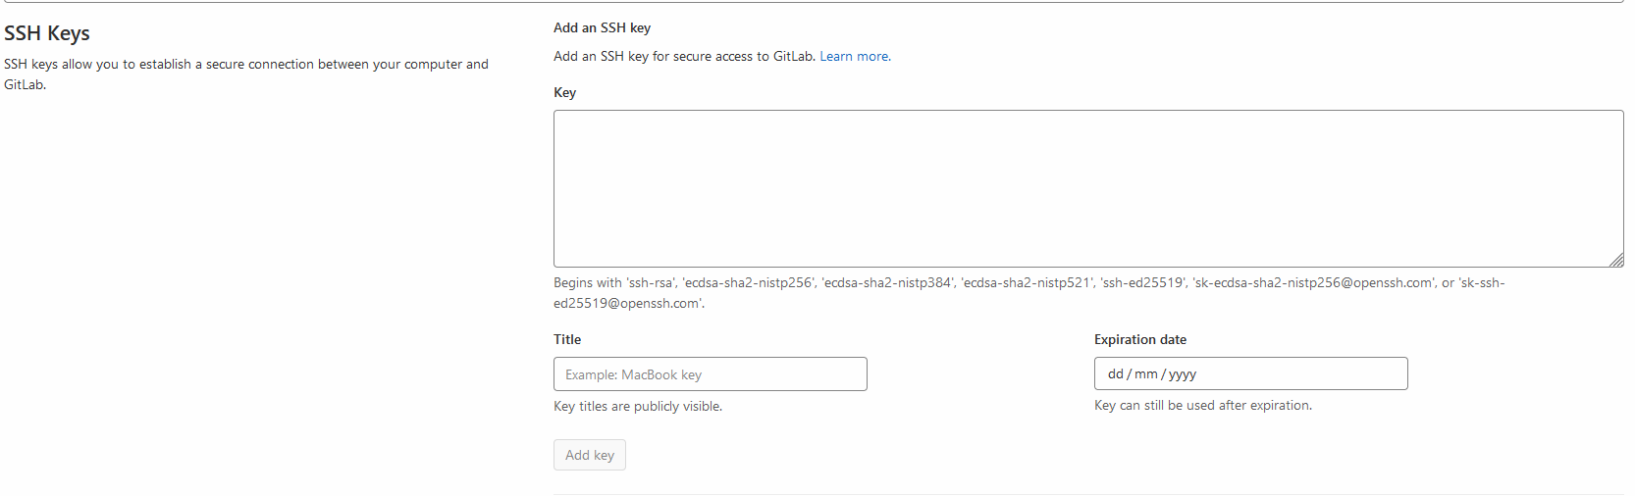
Task: Click the Key text area resize handle
Action: 1616,260
